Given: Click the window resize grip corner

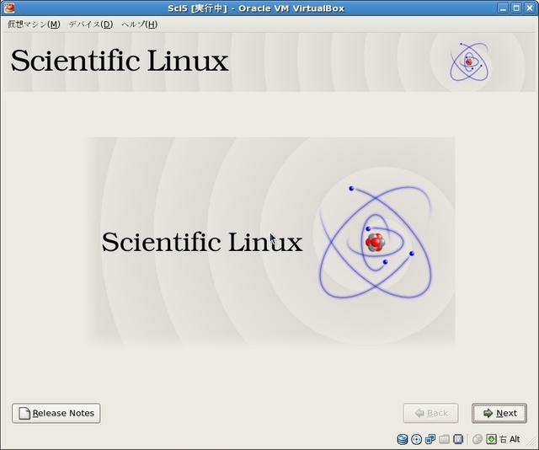Looking at the screenshot, I should pos(531,443).
